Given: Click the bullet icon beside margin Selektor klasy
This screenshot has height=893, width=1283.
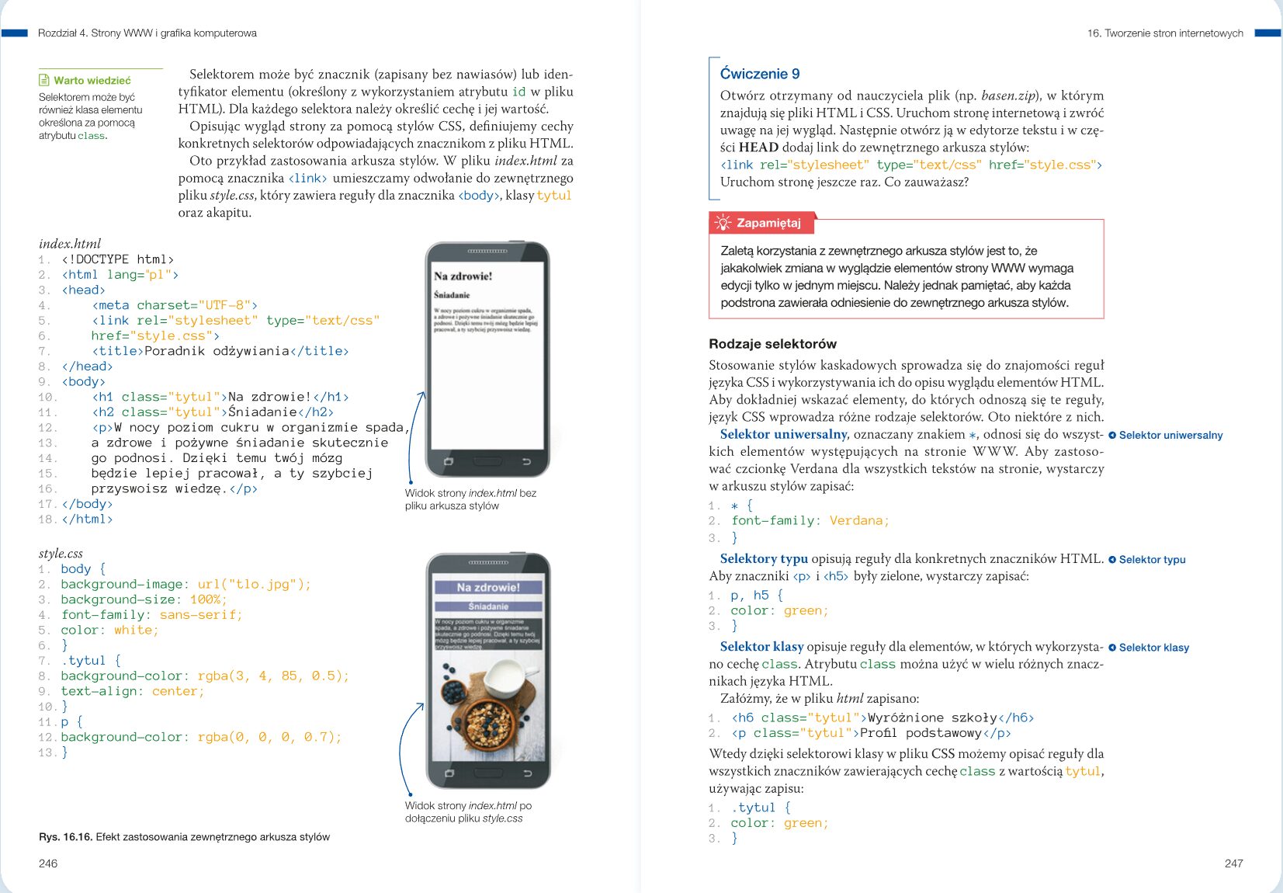Looking at the screenshot, I should (x=1112, y=648).
